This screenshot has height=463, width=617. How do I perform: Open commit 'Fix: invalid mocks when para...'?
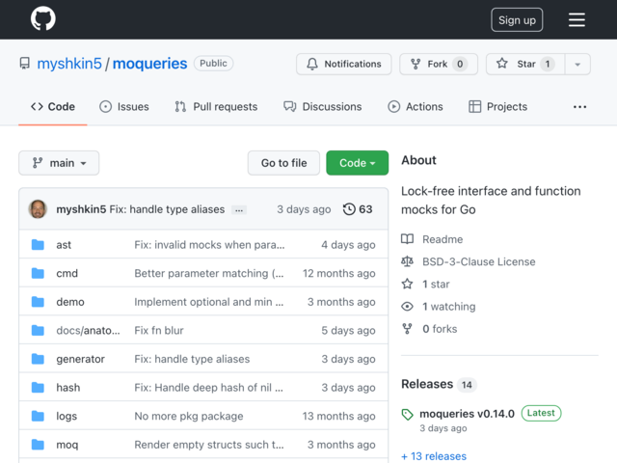[x=209, y=244]
